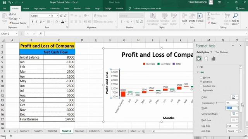The height and width of the screenshot is (139, 248).
Task: Click column C header
Action: point(59,40)
